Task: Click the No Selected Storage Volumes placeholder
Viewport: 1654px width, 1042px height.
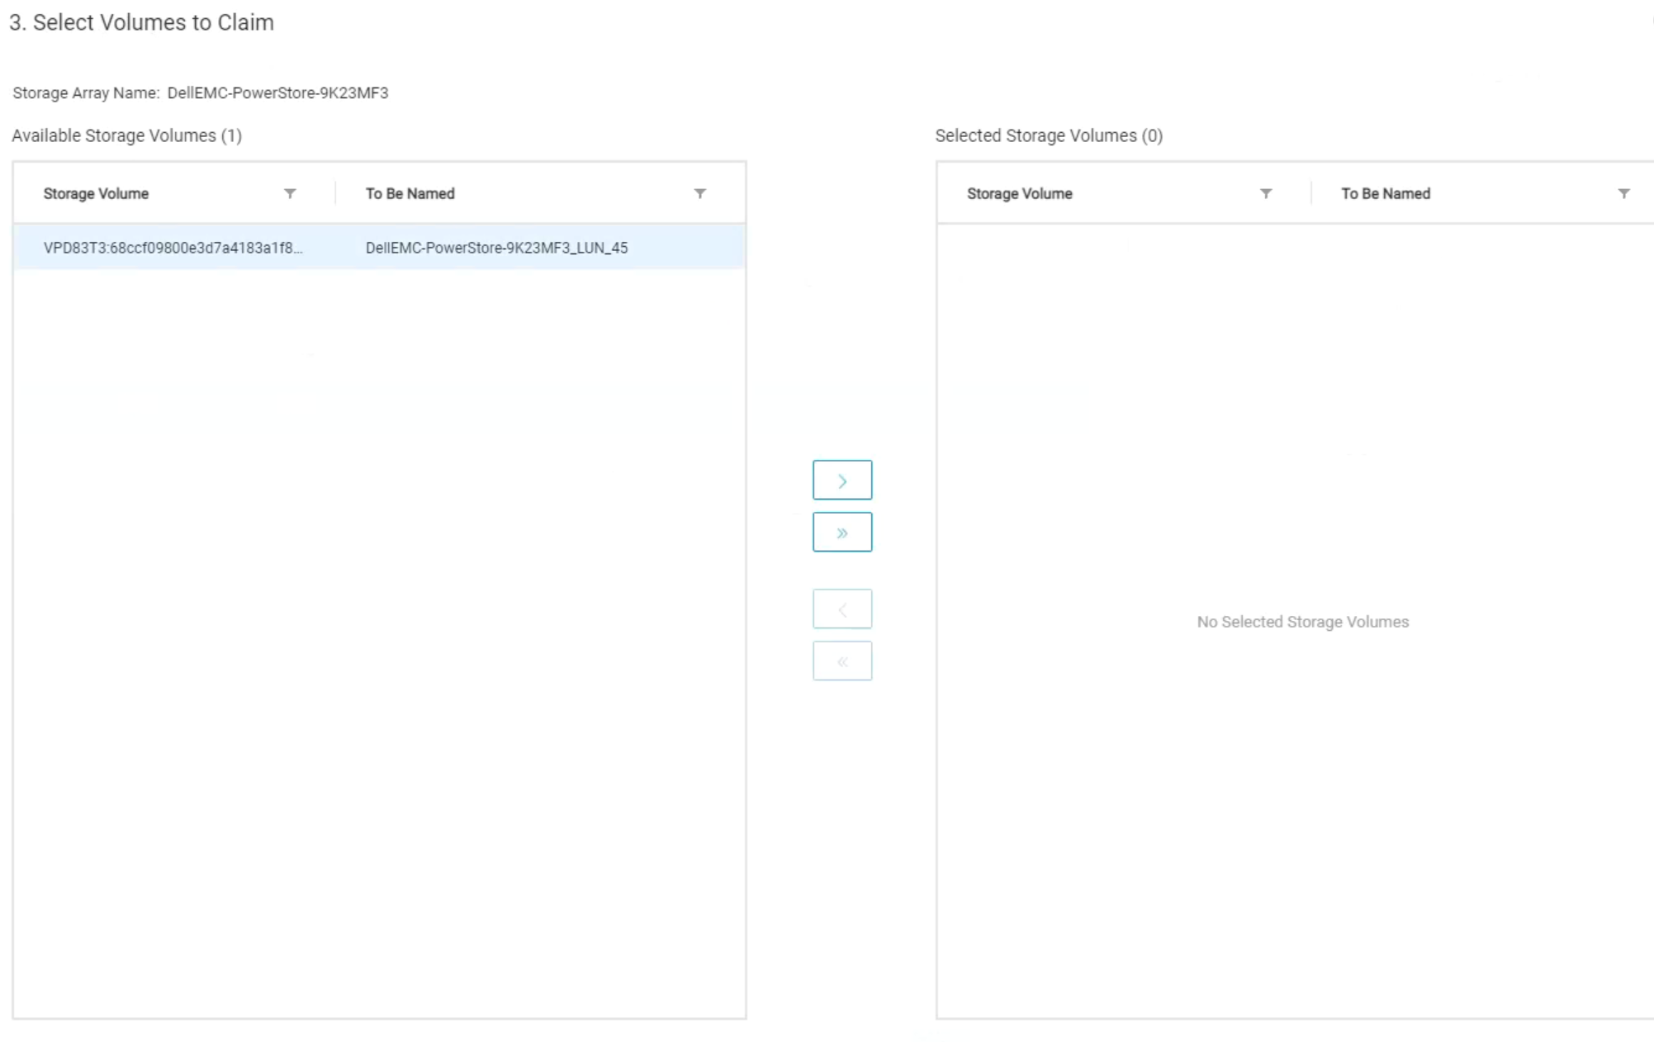Action: click(1302, 622)
